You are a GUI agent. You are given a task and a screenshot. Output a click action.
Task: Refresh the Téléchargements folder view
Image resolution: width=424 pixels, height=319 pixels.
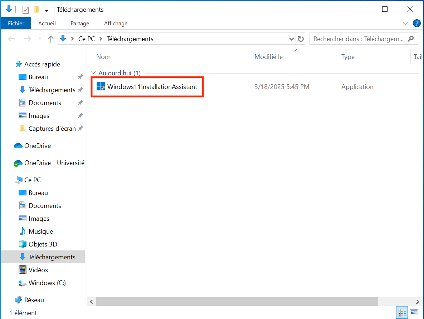coord(301,39)
